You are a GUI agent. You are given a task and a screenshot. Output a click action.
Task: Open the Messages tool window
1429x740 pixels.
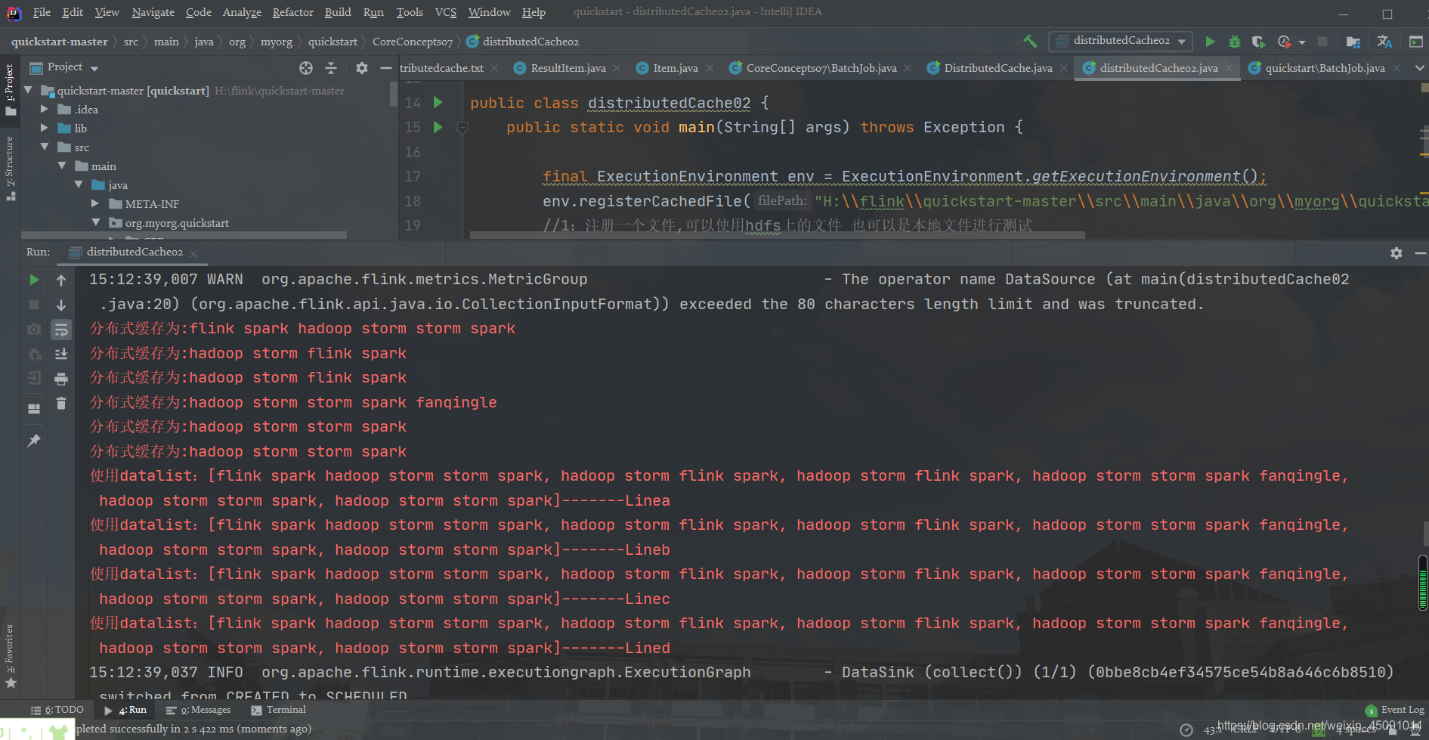198,710
